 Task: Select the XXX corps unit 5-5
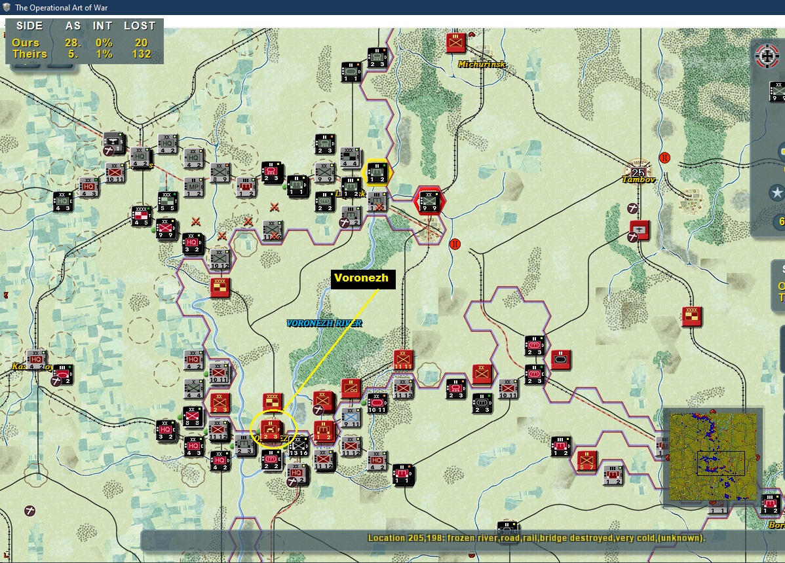coord(167,201)
